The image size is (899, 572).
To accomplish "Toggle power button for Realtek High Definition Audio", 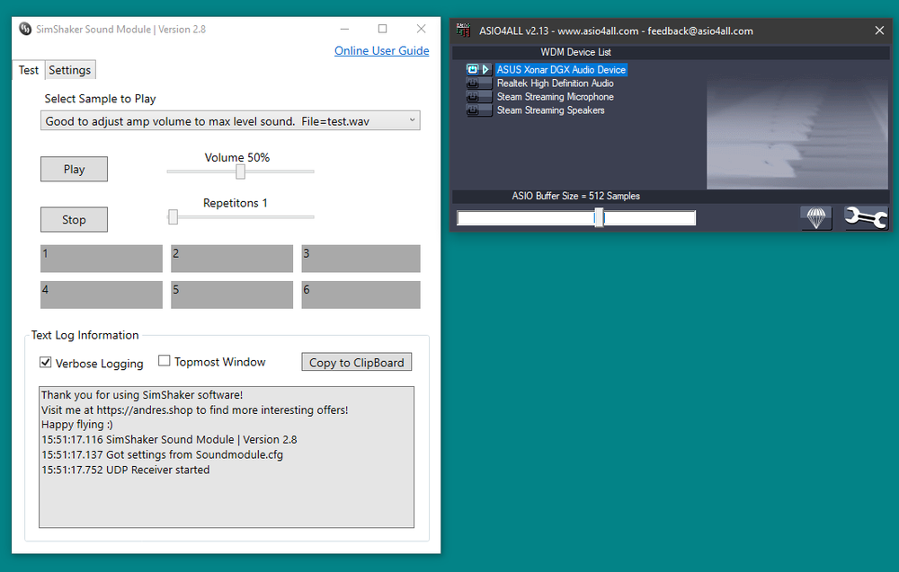I will [473, 83].
